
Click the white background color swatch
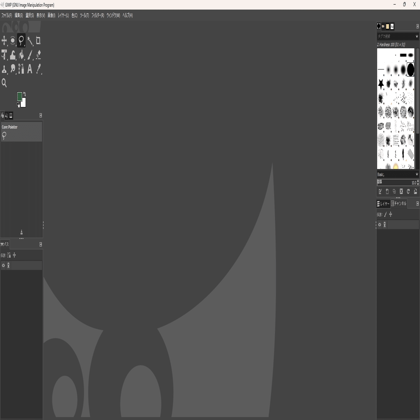[24, 103]
